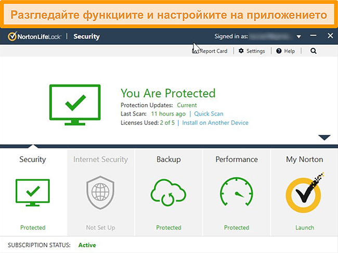Viewport: 338px width, 253px height.
Task: Click the Security monitor checkmark icon
Action: [33, 193]
